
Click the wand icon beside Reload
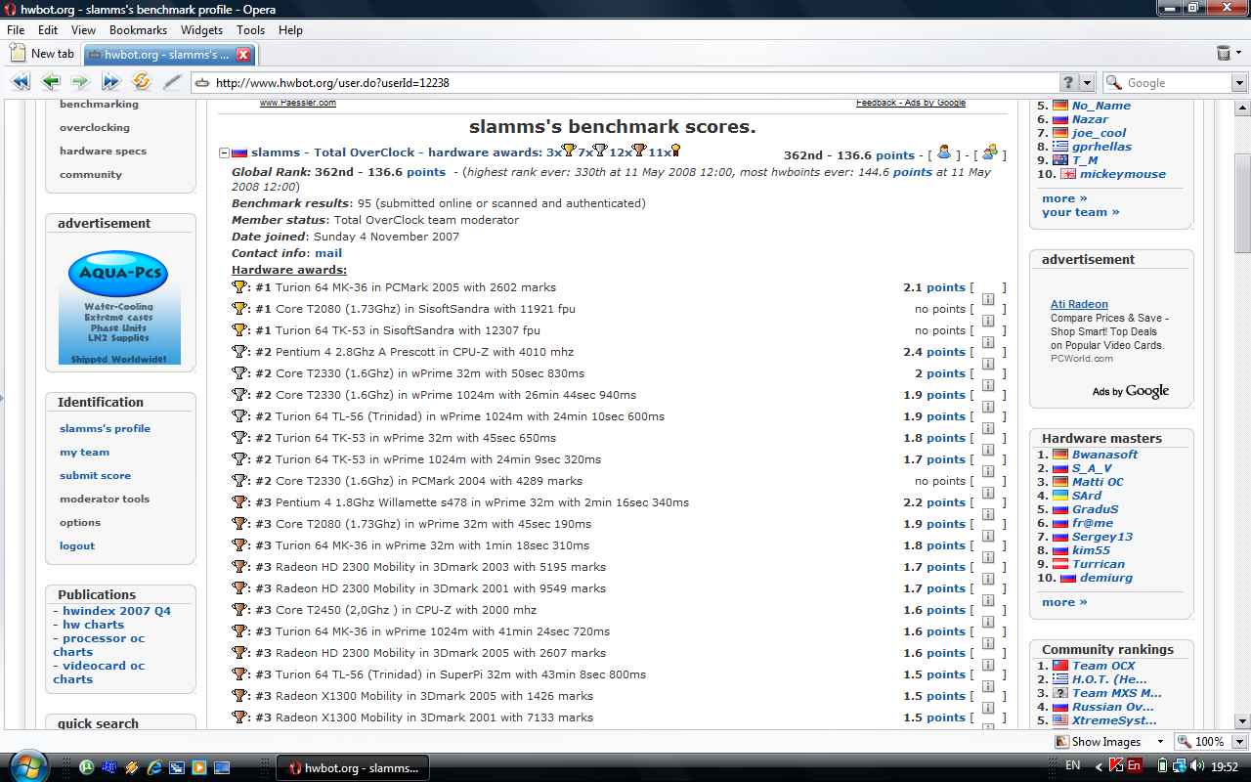171,83
